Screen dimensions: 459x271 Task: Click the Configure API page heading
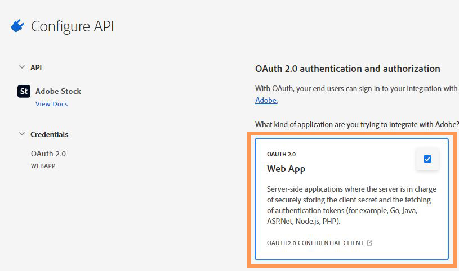pos(72,26)
